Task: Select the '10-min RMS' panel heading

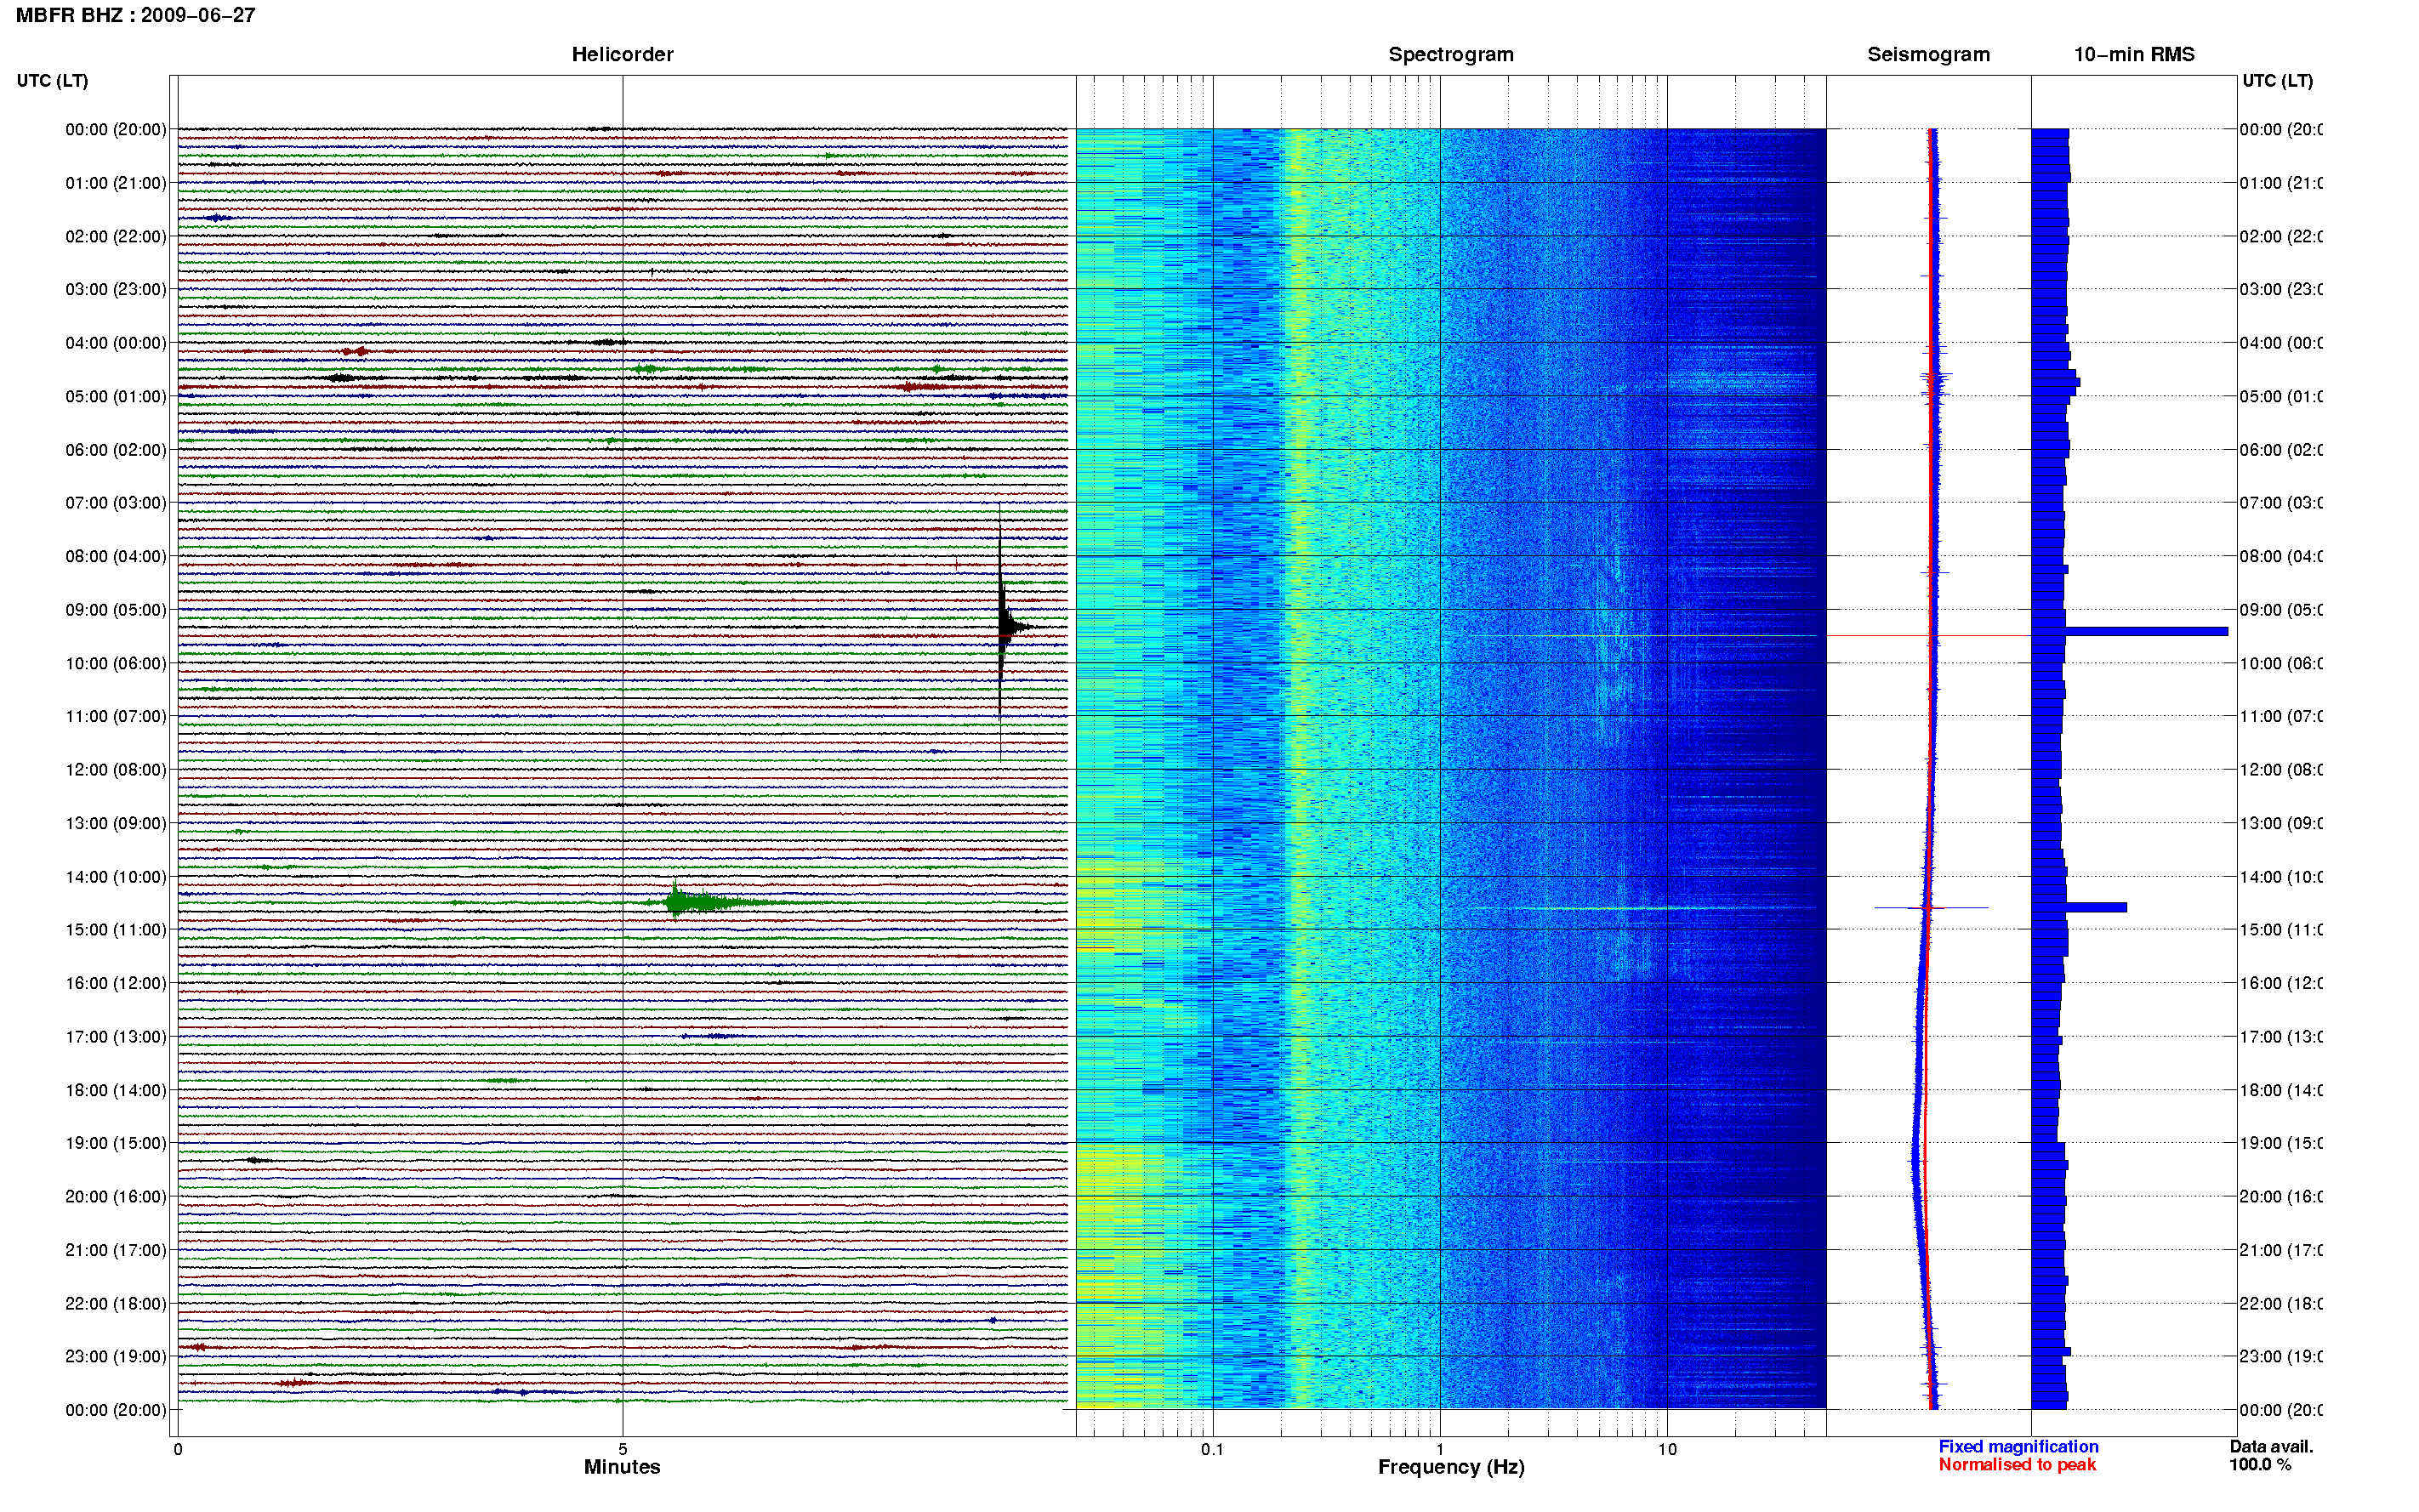Action: tap(2133, 54)
